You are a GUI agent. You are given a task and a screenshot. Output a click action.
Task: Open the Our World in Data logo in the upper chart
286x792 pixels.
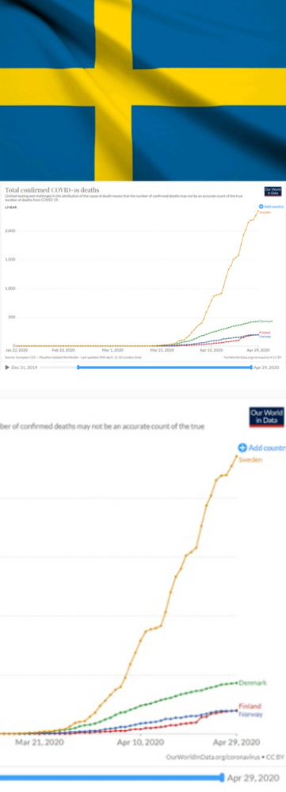click(x=273, y=192)
